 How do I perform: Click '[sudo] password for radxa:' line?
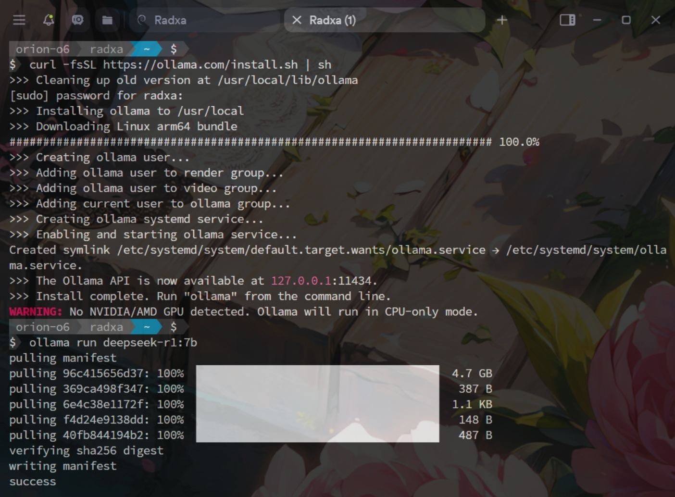pos(96,95)
